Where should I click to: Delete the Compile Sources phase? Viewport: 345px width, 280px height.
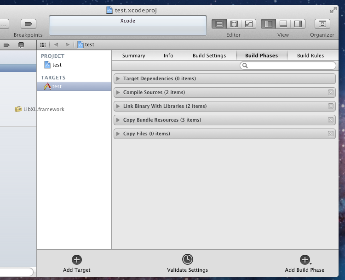(x=330, y=92)
